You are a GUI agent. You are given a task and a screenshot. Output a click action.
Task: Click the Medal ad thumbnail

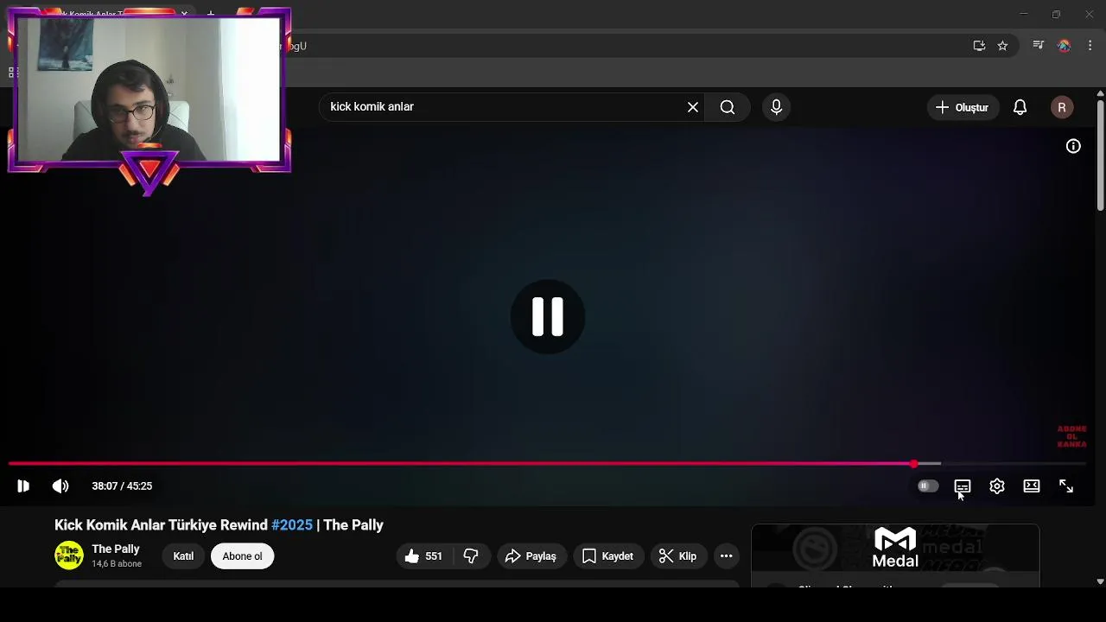895,549
